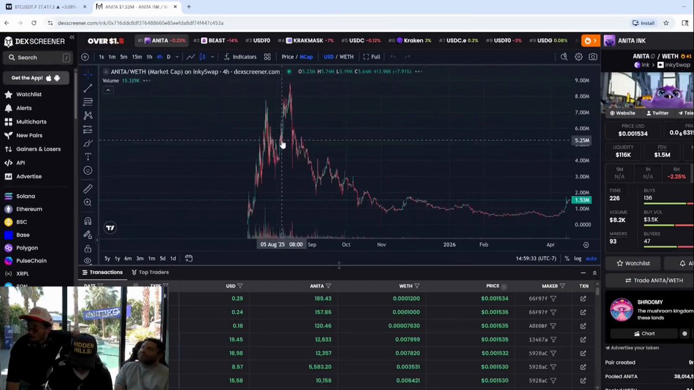Toggle lock all drawing tools
694x390 pixels.
point(88,248)
